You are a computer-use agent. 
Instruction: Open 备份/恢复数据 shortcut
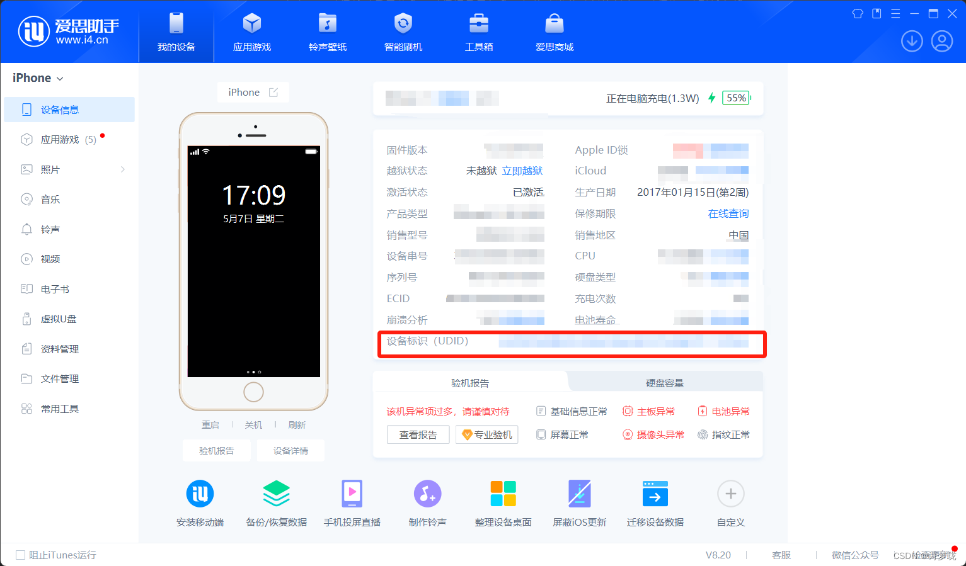276,504
